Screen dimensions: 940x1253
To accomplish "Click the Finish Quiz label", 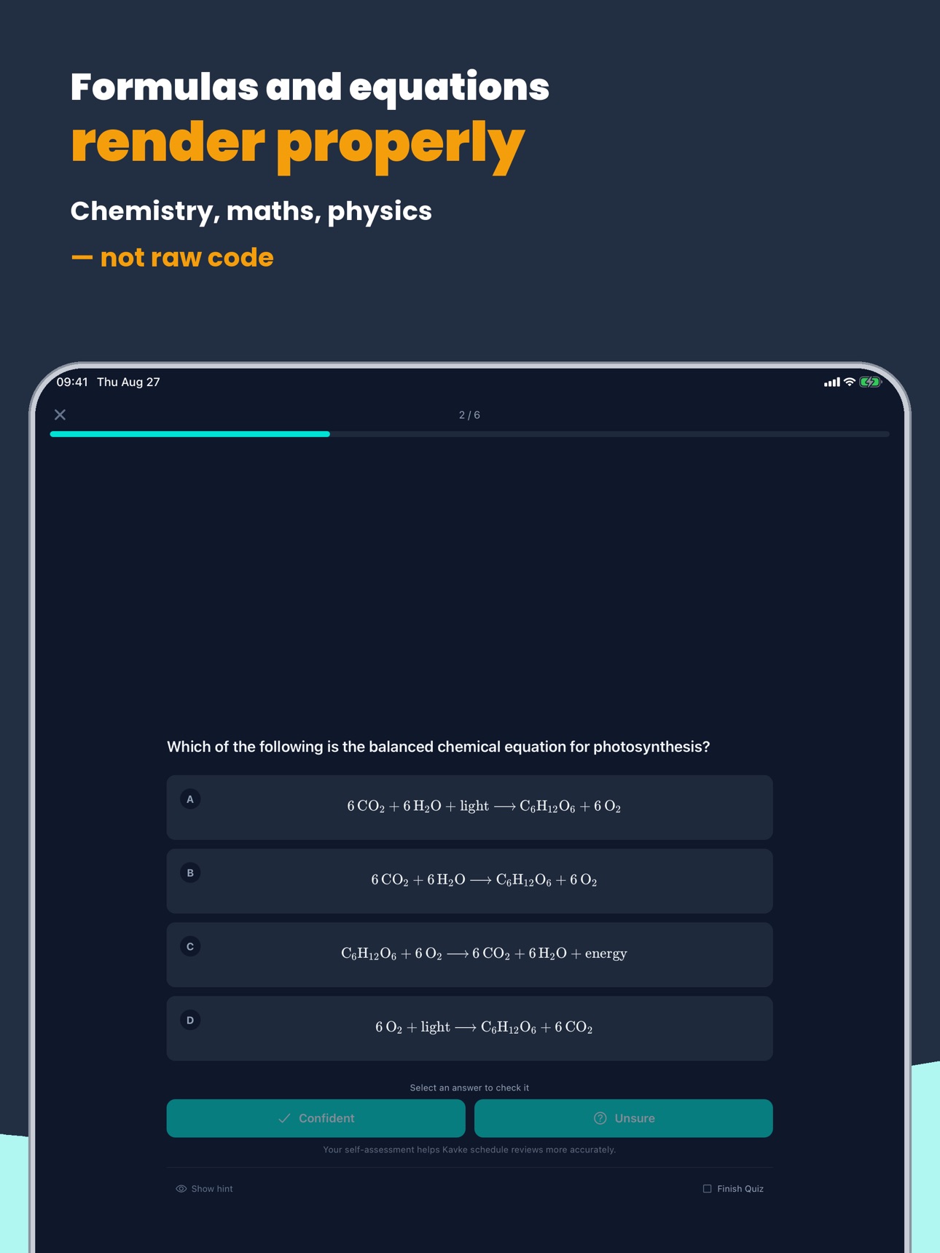I will coord(740,1188).
